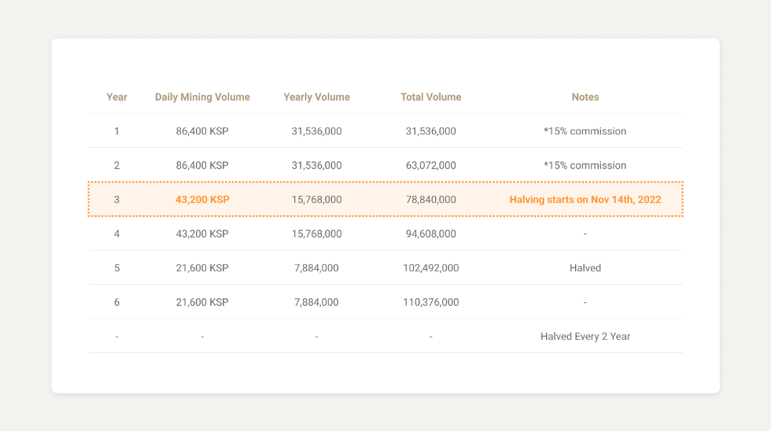Click the Total Volume column header

(x=431, y=98)
